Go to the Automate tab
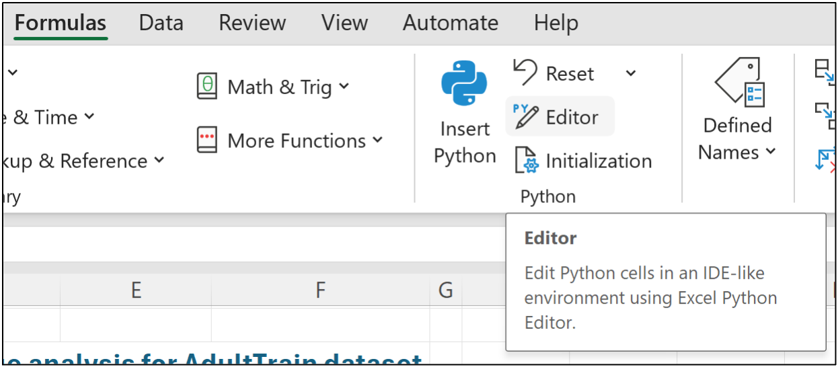Screen dimensions: 838x367 pyautogui.click(x=450, y=23)
